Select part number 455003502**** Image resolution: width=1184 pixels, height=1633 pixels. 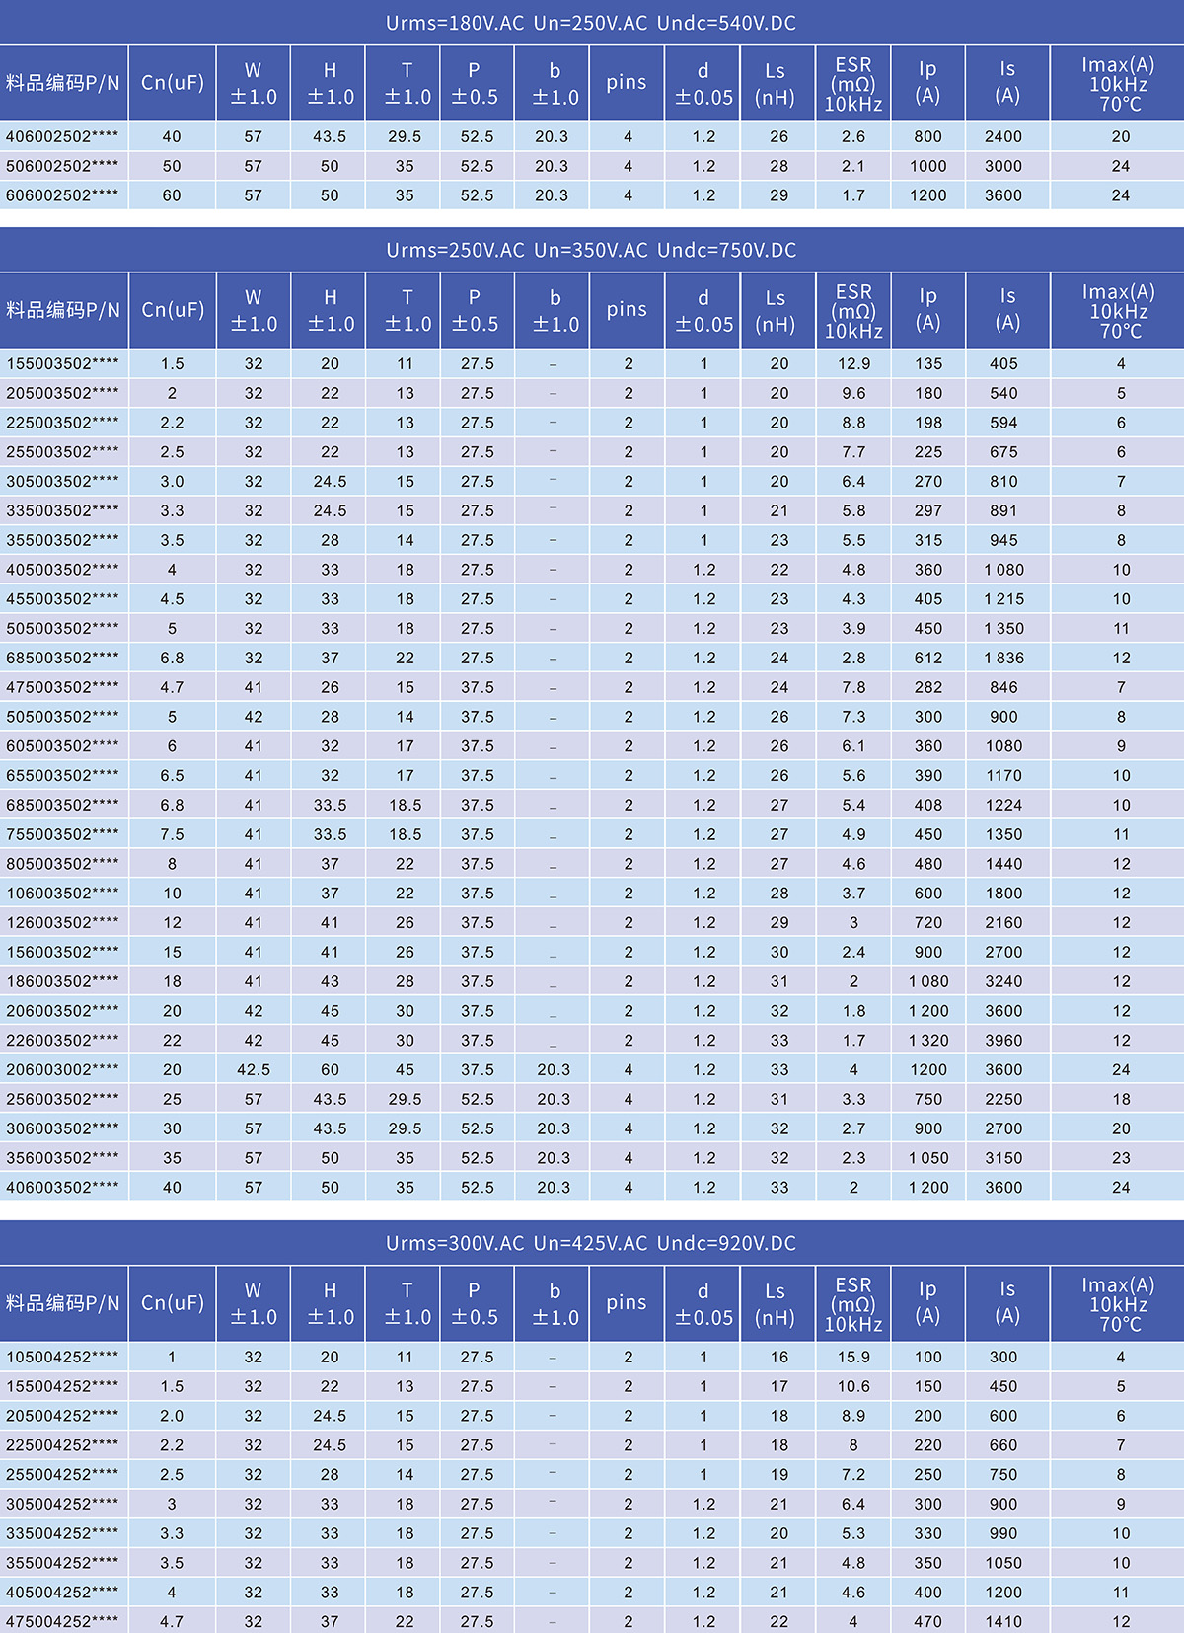point(62,599)
